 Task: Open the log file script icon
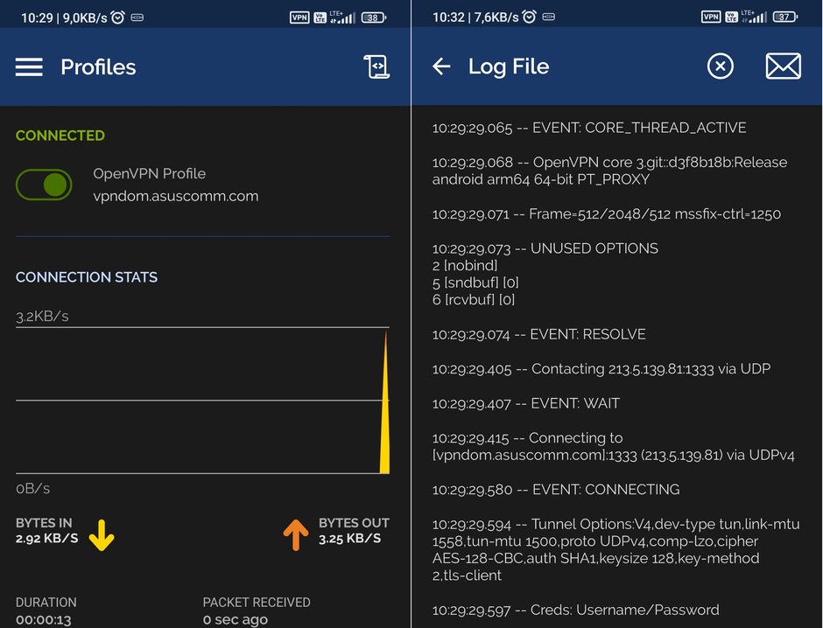[376, 67]
